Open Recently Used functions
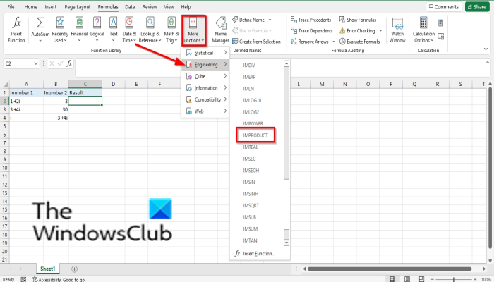This screenshot has height=282, width=494. 60,30
